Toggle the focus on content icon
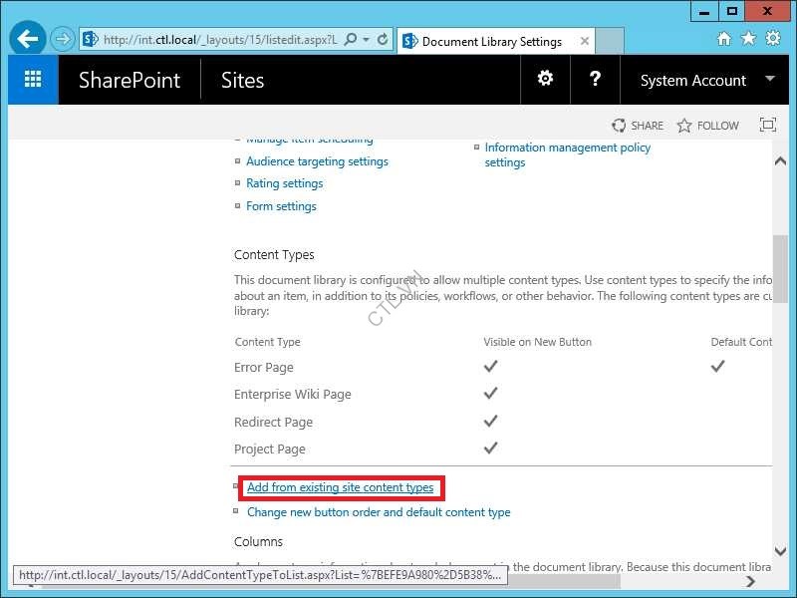The height and width of the screenshot is (598, 797). tap(767, 126)
